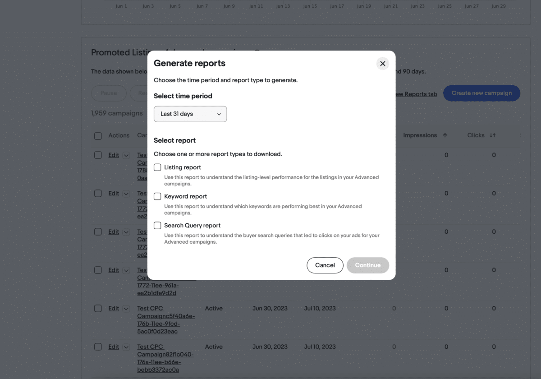541x379 pixels.
Task: Click Jun 30, 2023 date in 82f1c040 row
Action: (x=270, y=347)
